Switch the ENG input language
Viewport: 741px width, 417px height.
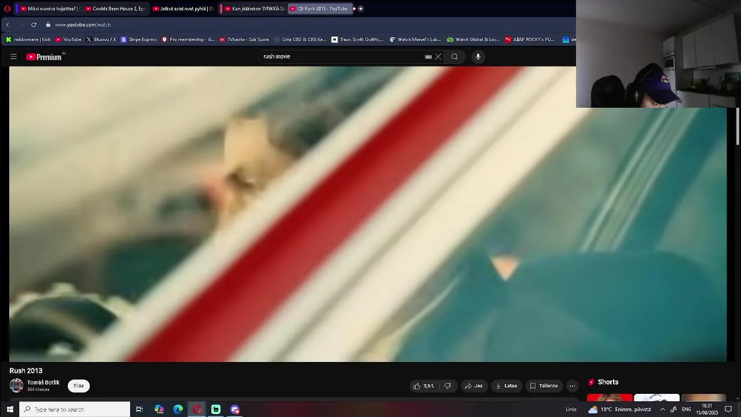coord(687,409)
